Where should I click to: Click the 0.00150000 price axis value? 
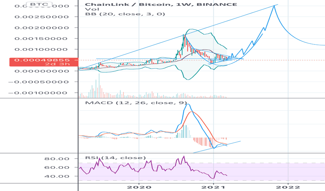pyautogui.click(x=41, y=39)
